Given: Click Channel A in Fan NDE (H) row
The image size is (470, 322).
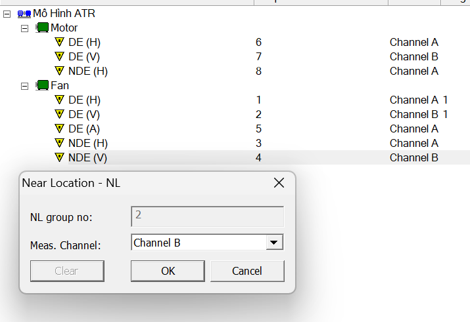Looking at the screenshot, I should (x=414, y=143).
